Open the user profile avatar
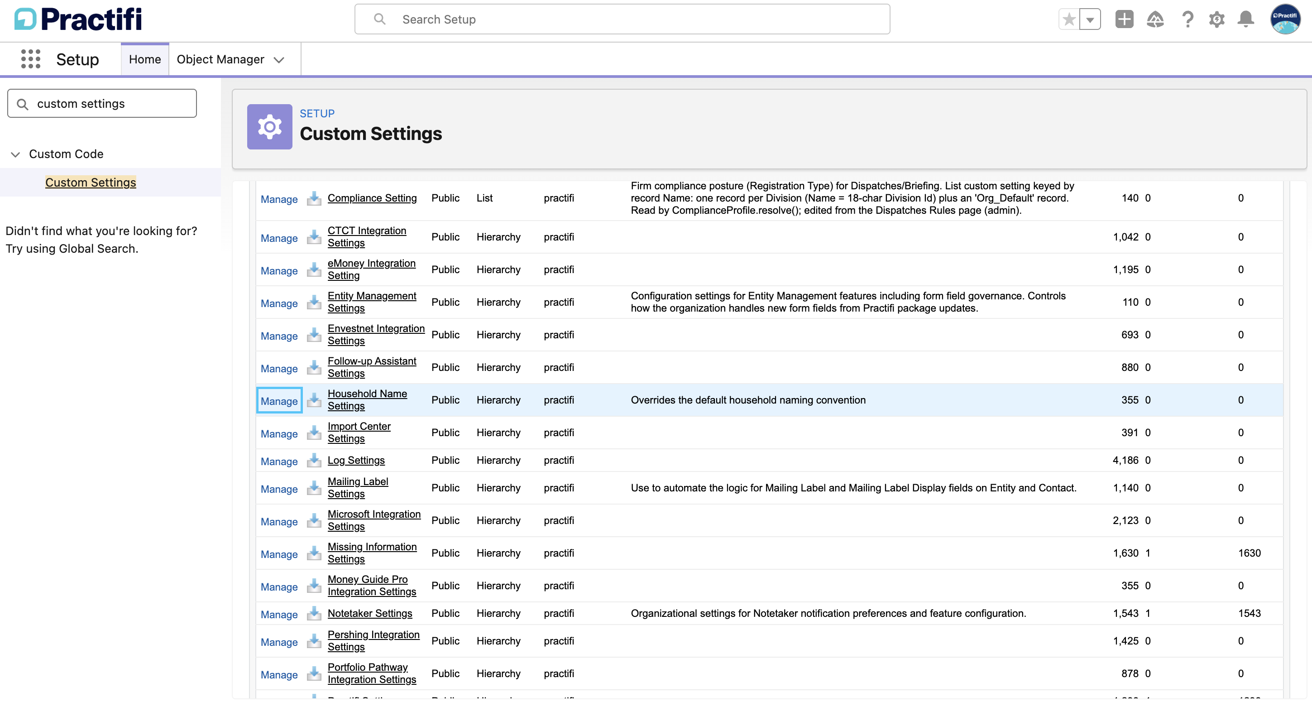Viewport: 1312px width, 702px height. click(x=1285, y=19)
